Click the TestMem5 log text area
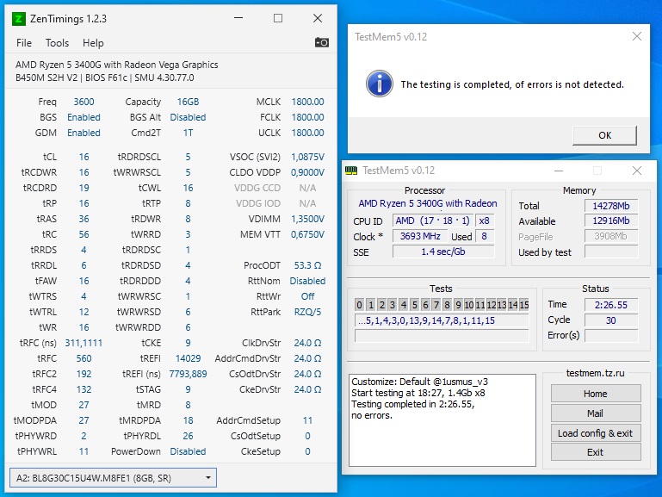Screen dimensions: 662x497 coord(442,420)
